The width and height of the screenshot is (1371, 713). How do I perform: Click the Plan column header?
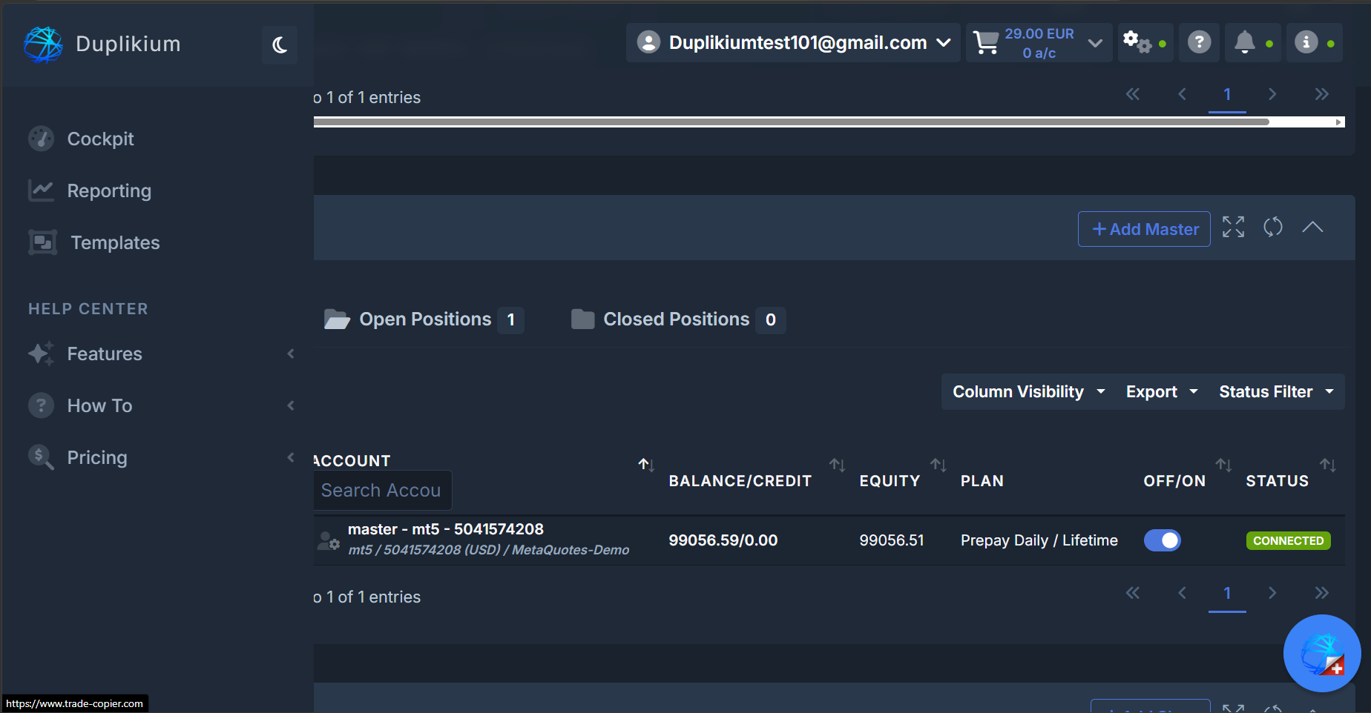982,481
